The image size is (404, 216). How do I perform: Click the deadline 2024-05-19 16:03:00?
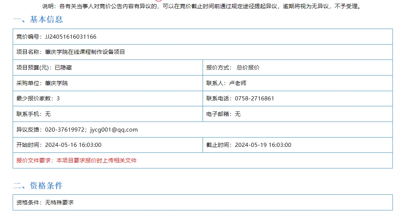263,145
